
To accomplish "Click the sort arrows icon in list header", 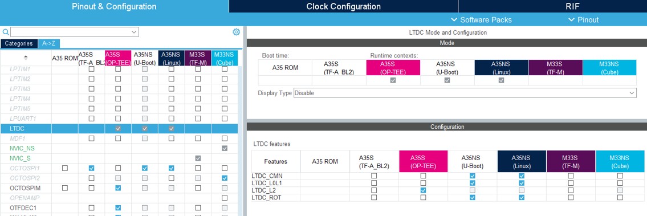I will [26, 58].
